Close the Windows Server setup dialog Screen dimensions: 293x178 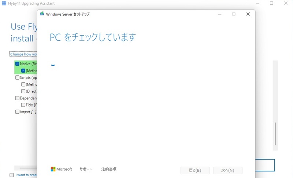(248, 14)
